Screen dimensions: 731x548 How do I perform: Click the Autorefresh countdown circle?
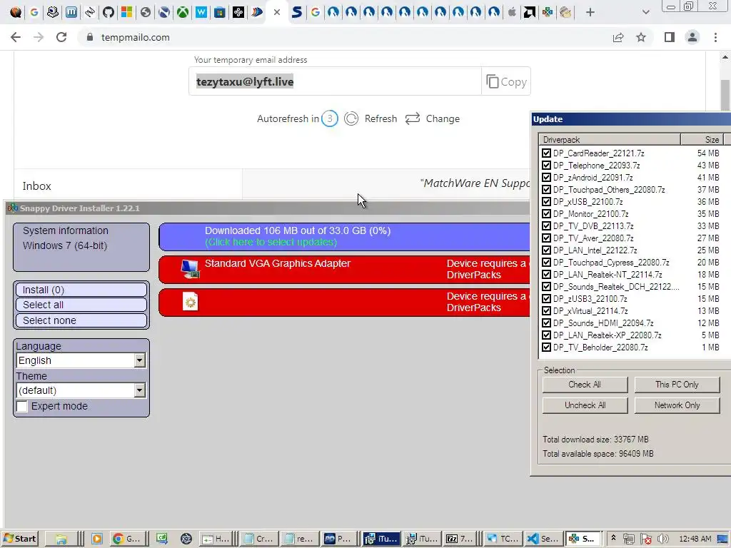click(330, 119)
